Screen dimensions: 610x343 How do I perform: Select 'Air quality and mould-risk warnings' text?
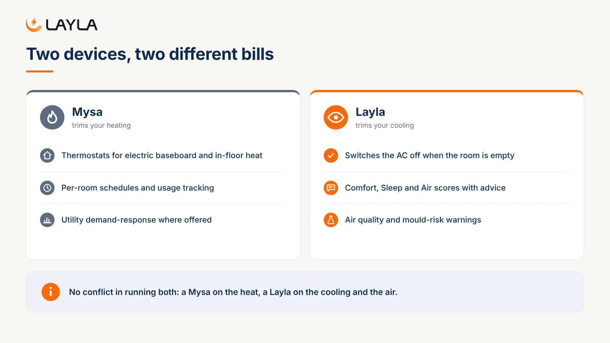pos(413,220)
